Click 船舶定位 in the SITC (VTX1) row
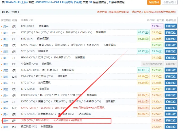 click(171, 83)
